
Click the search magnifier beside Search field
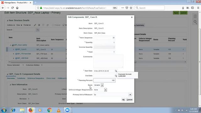tap(38, 30)
